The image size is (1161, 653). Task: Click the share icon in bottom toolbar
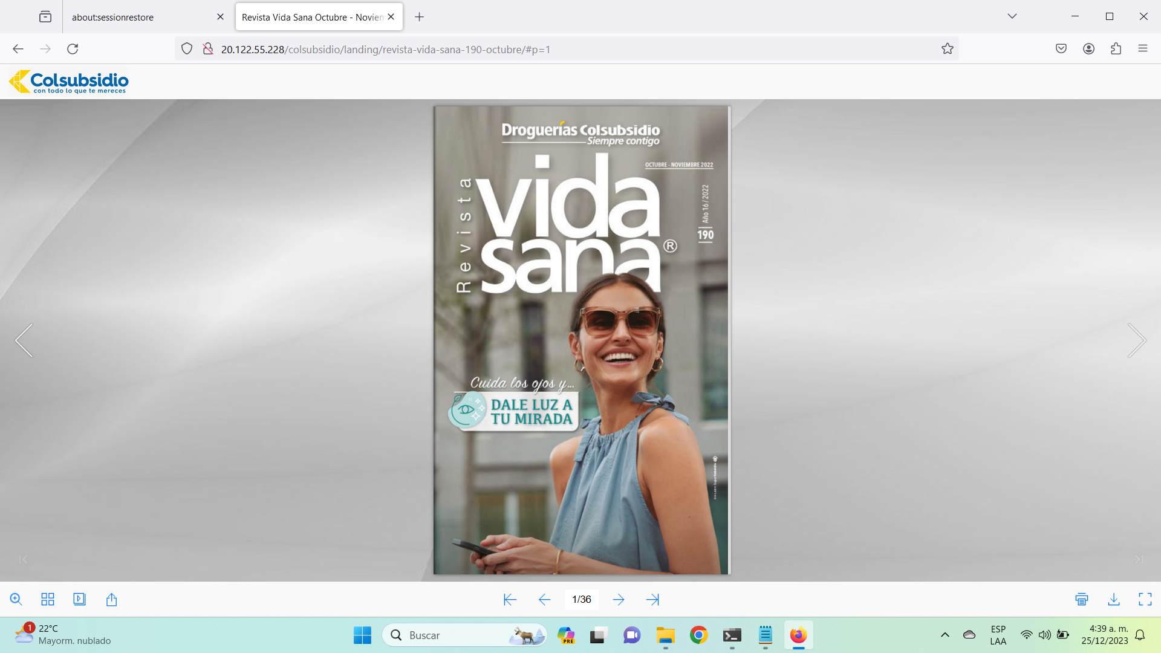point(111,599)
